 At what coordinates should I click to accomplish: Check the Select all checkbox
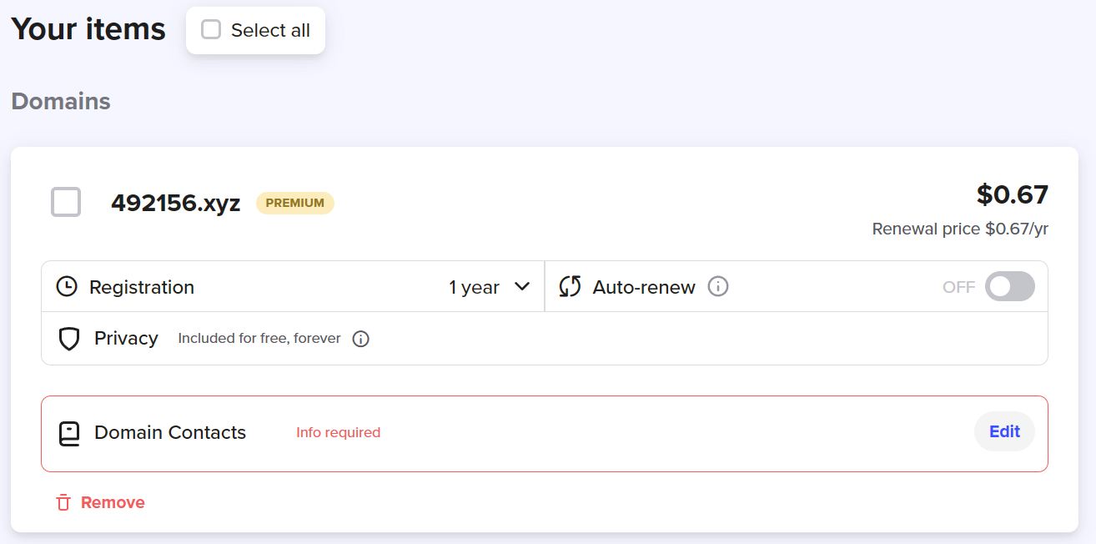[x=212, y=30]
